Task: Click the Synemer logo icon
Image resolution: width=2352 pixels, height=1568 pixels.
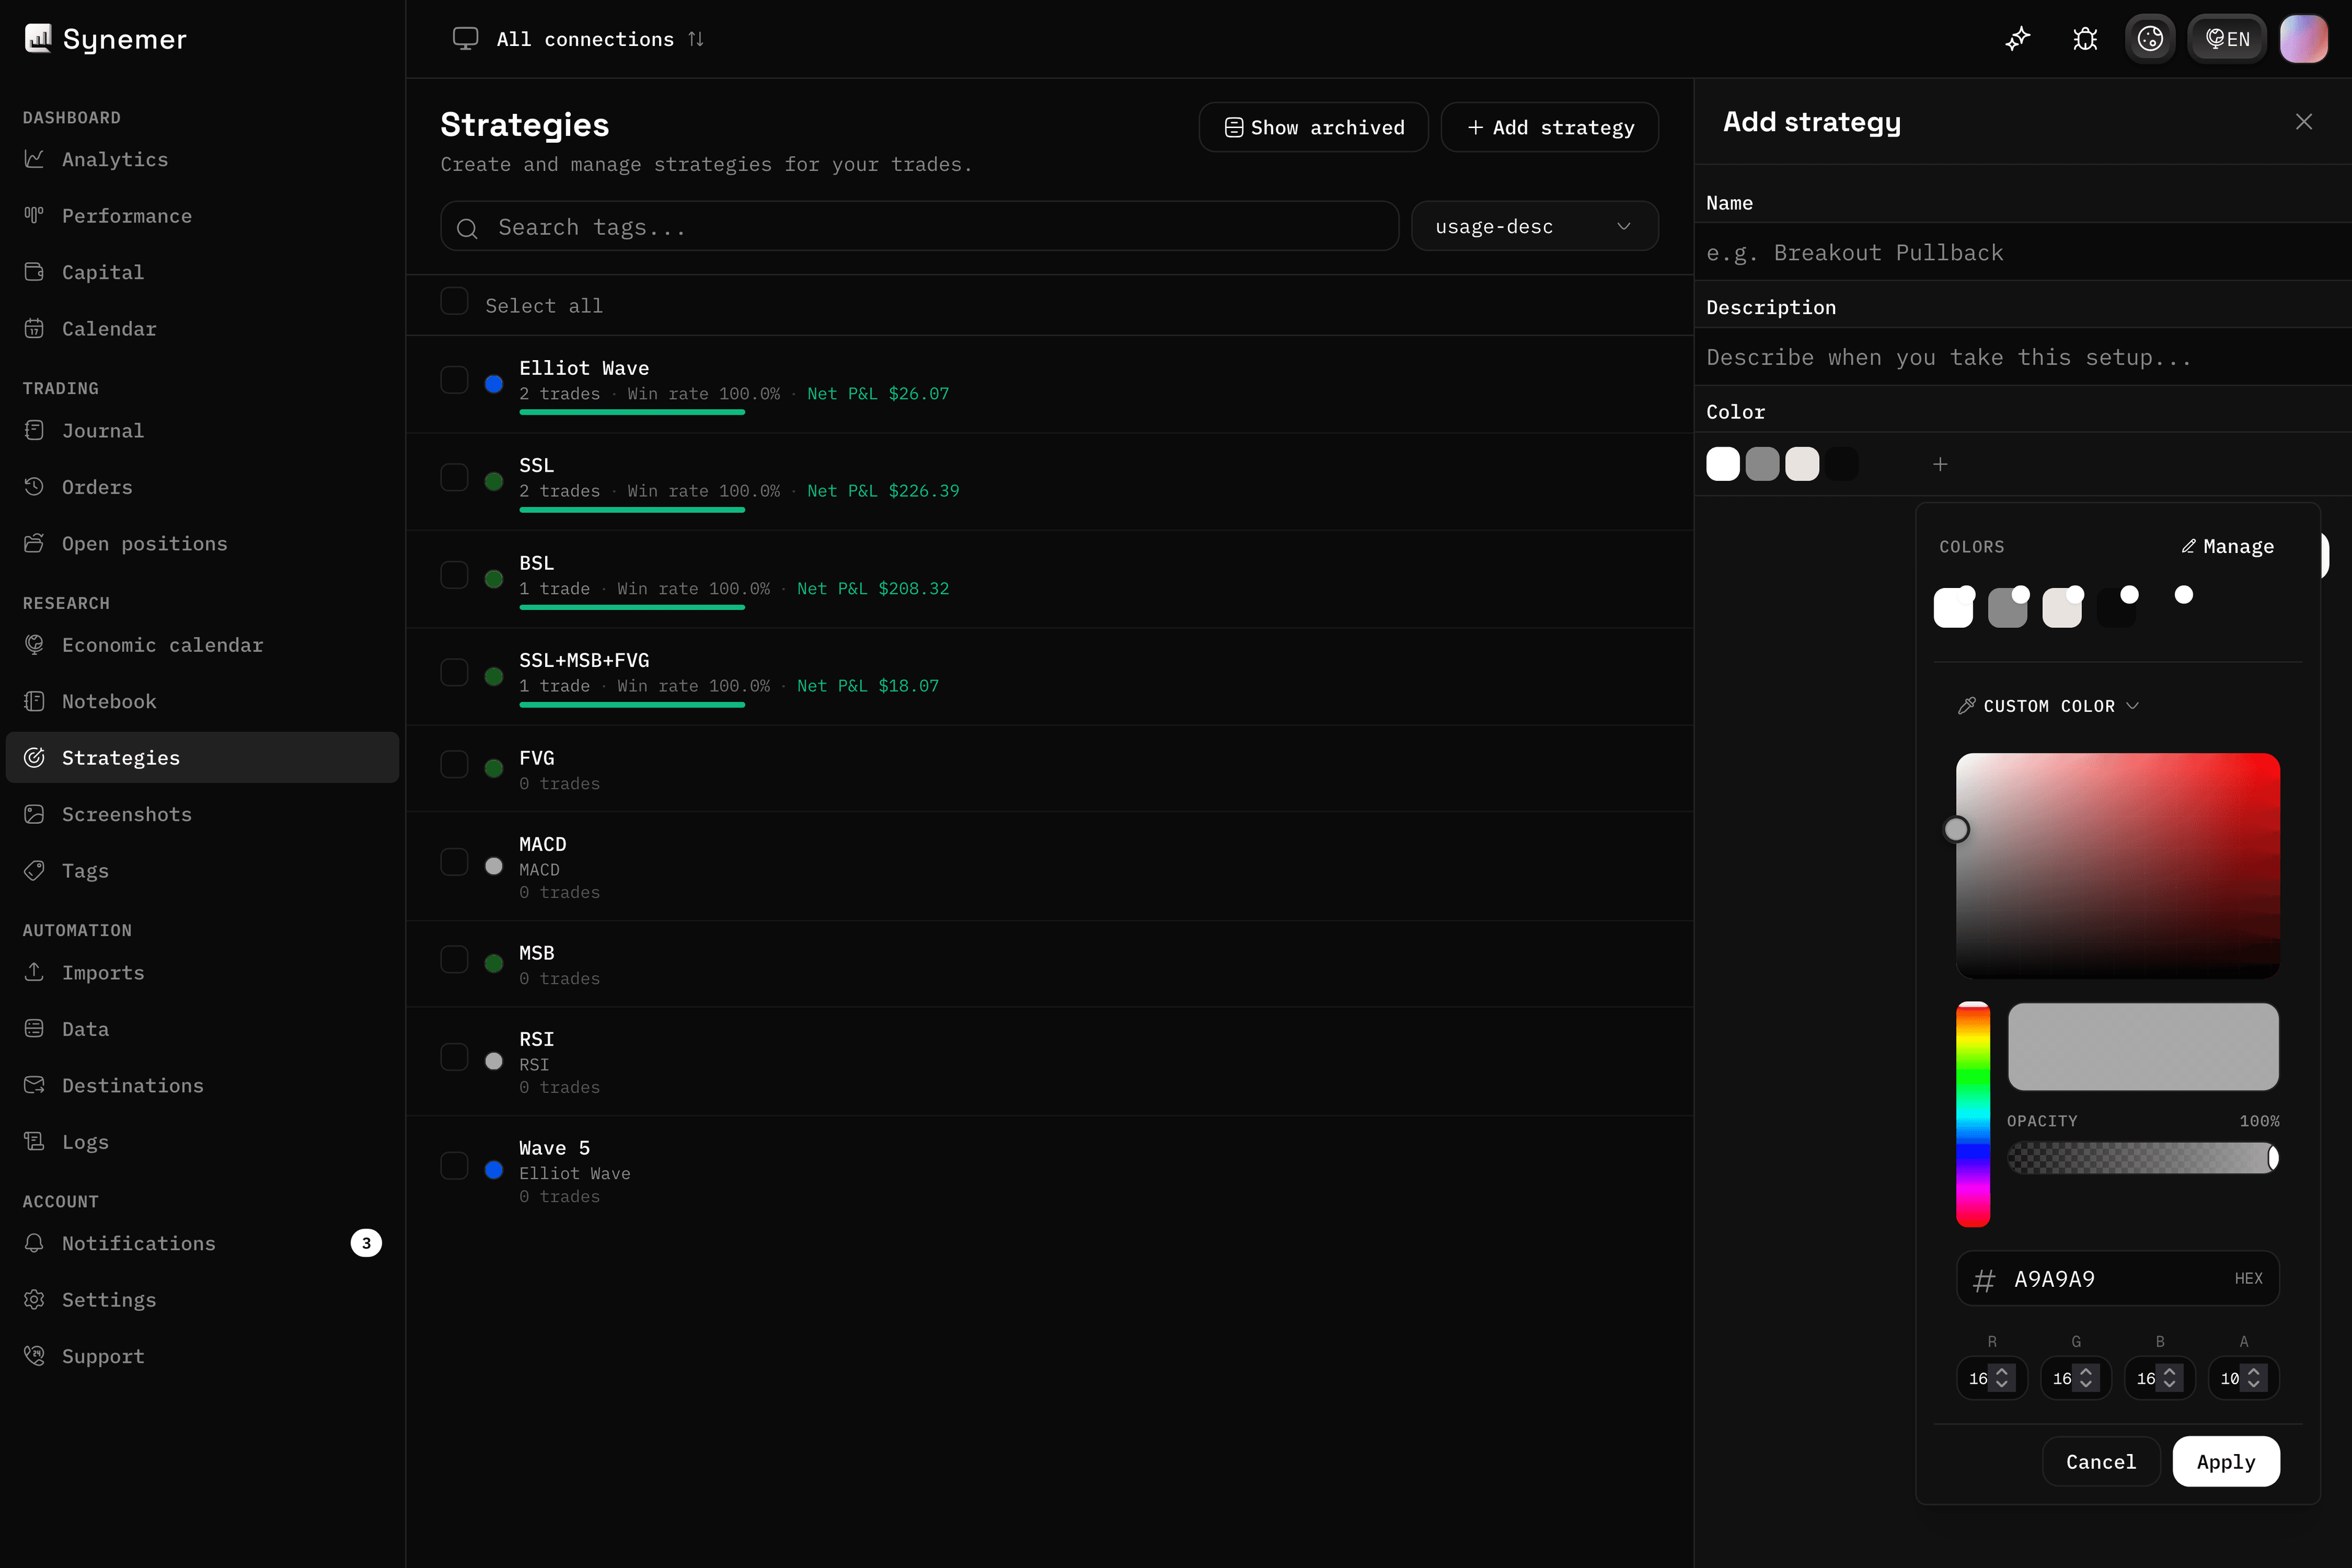Action: [38, 38]
